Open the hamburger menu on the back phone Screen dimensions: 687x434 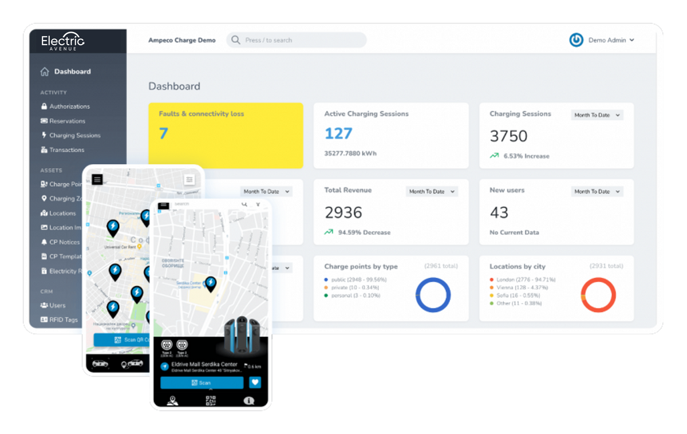[x=97, y=179]
